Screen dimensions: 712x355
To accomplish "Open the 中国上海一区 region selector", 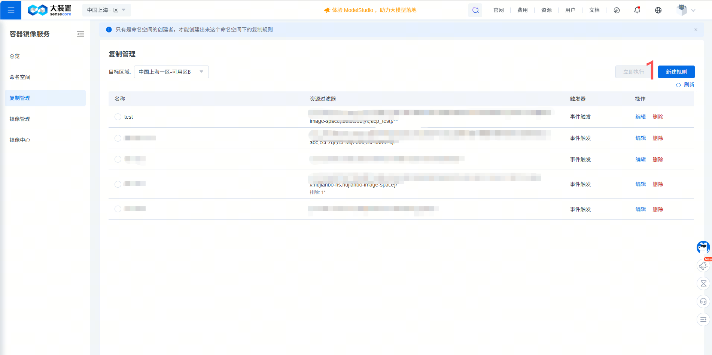I will click(106, 10).
